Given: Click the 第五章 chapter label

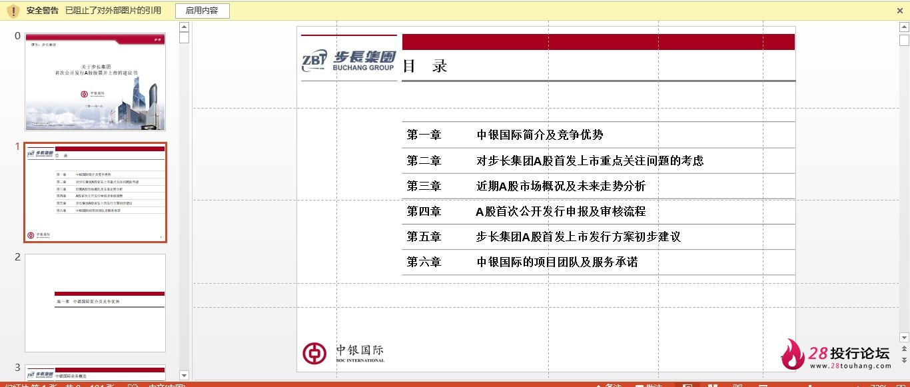Looking at the screenshot, I should coord(424,236).
